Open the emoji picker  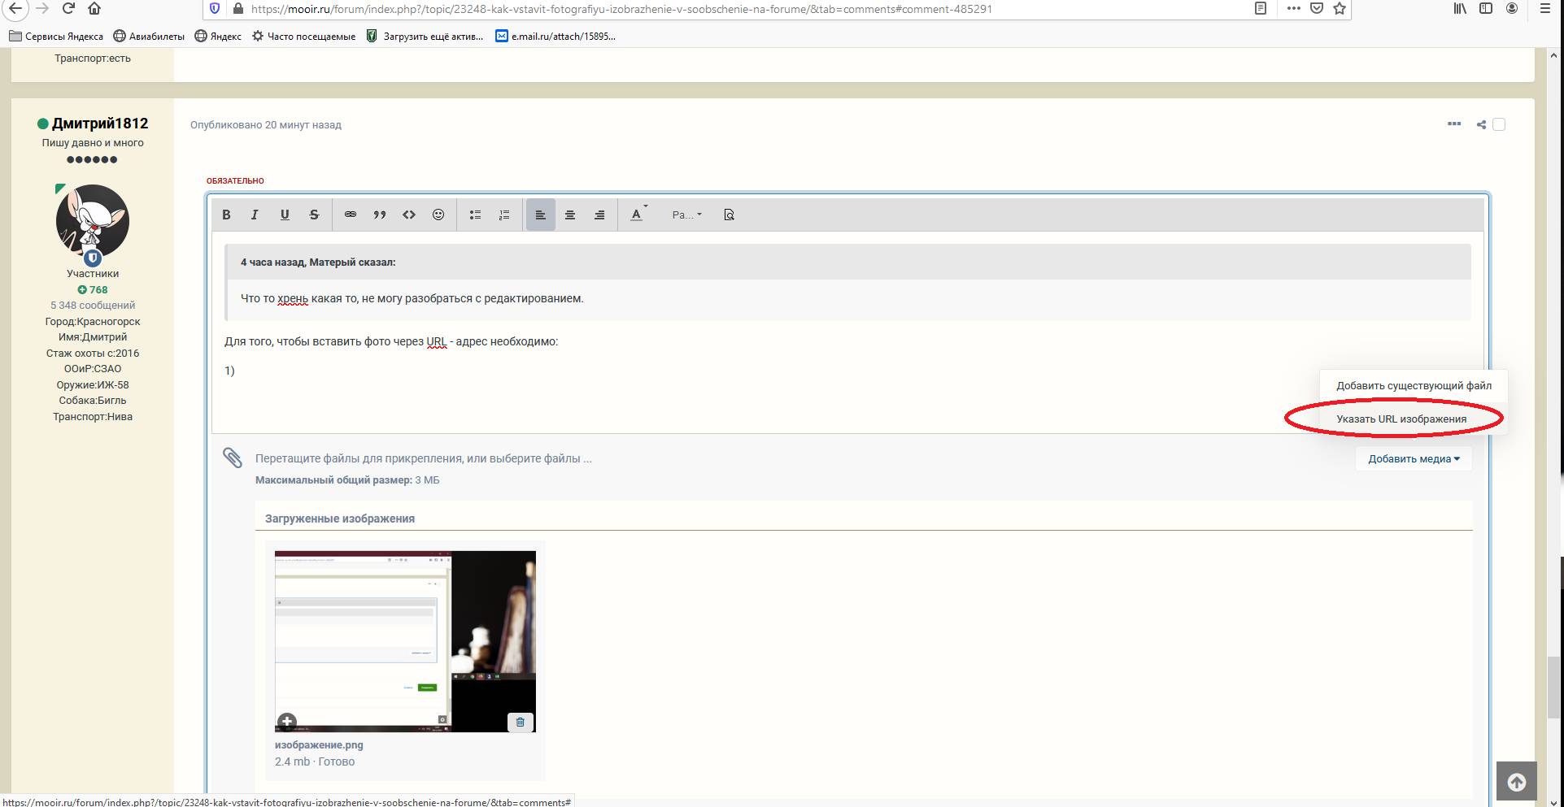click(438, 215)
